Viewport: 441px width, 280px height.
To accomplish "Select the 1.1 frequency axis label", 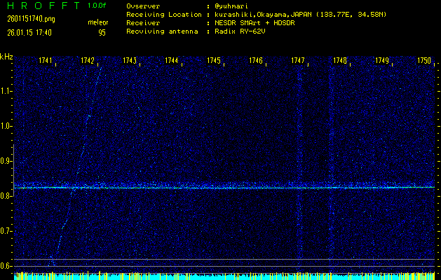I will pyautogui.click(x=6, y=91).
